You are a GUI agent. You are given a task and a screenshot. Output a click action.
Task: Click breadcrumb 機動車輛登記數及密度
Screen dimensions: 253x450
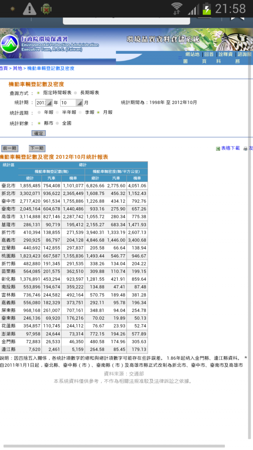(51, 68)
